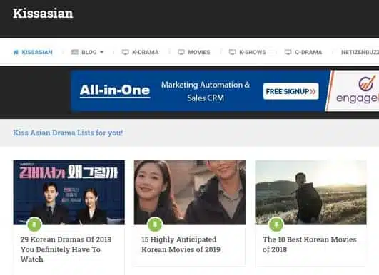Click the Blog list icon
The image size is (379, 275).
pos(75,52)
